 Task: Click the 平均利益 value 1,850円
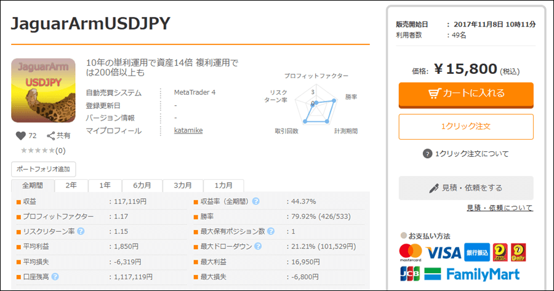coord(126,247)
